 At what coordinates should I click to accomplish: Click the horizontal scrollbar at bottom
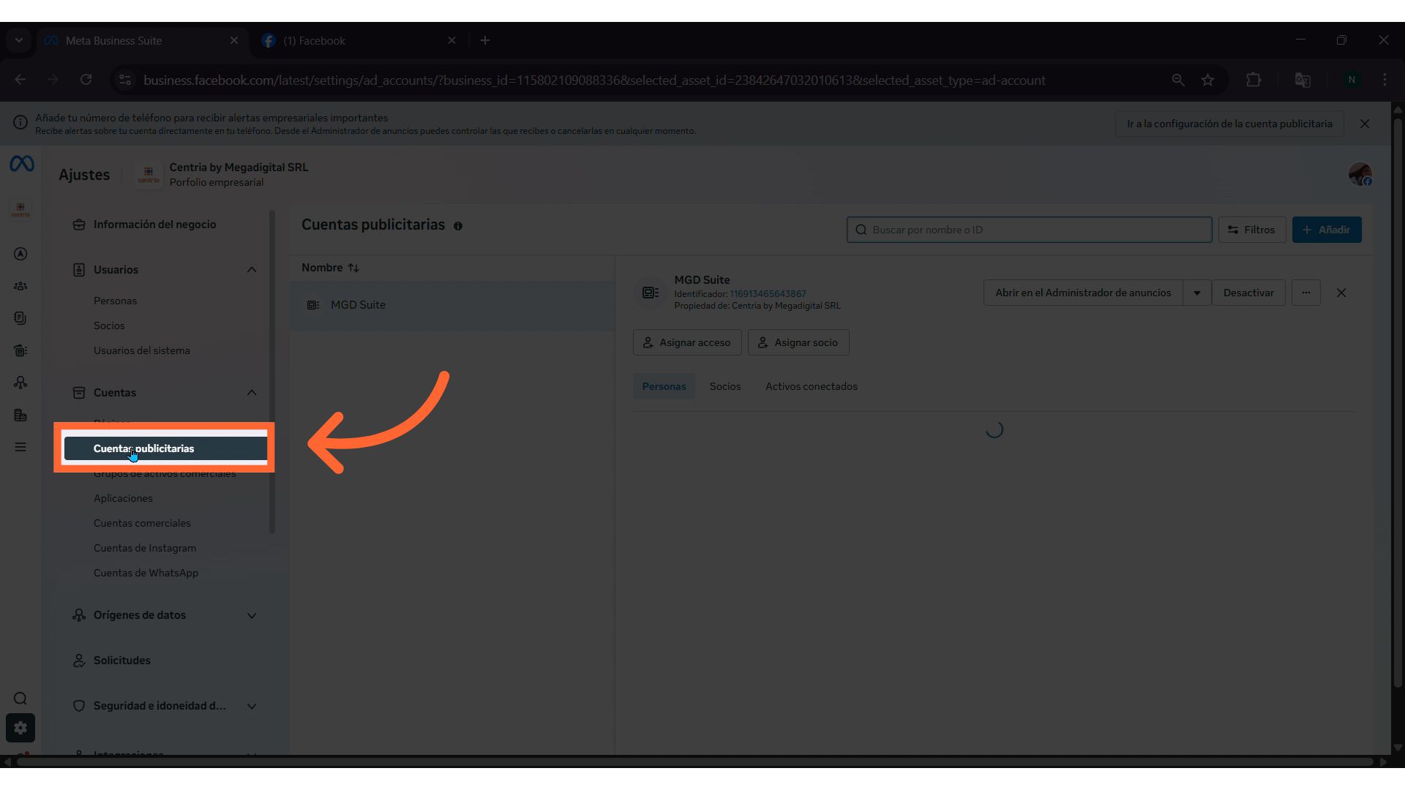(x=695, y=761)
